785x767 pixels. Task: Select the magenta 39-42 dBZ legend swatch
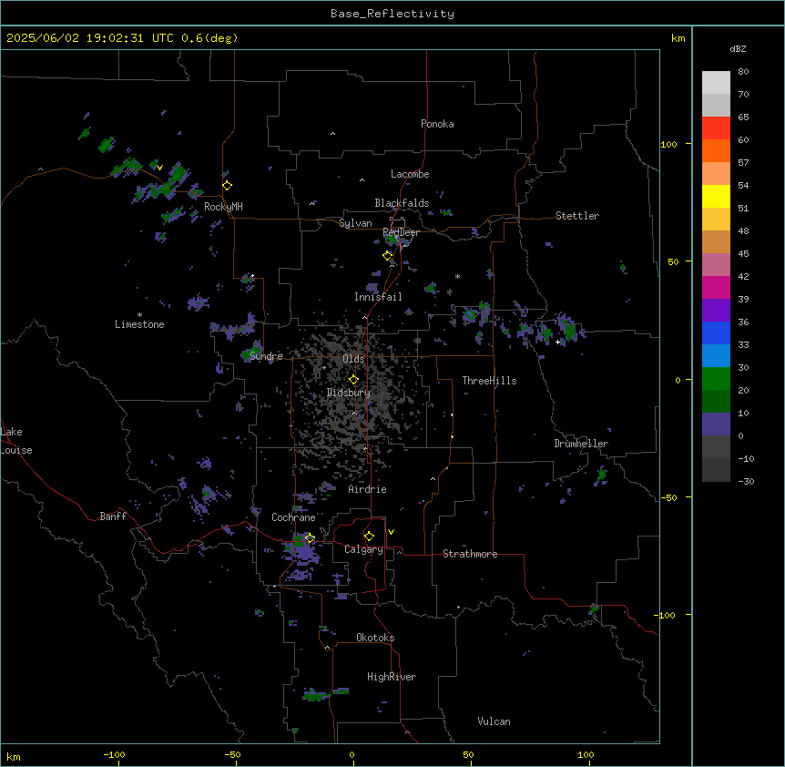coord(716,287)
